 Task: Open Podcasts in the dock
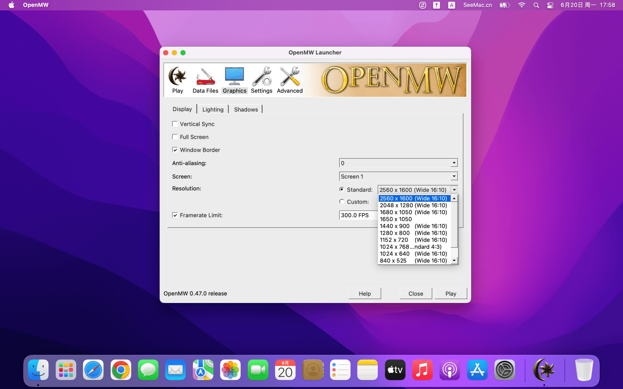click(450, 370)
